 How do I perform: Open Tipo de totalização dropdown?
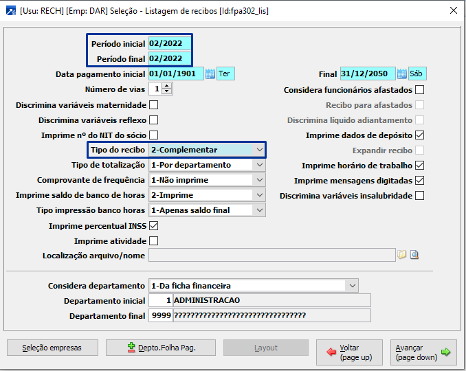point(259,165)
